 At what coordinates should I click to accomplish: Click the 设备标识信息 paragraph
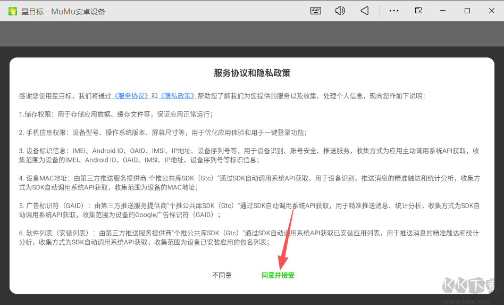[249, 155]
